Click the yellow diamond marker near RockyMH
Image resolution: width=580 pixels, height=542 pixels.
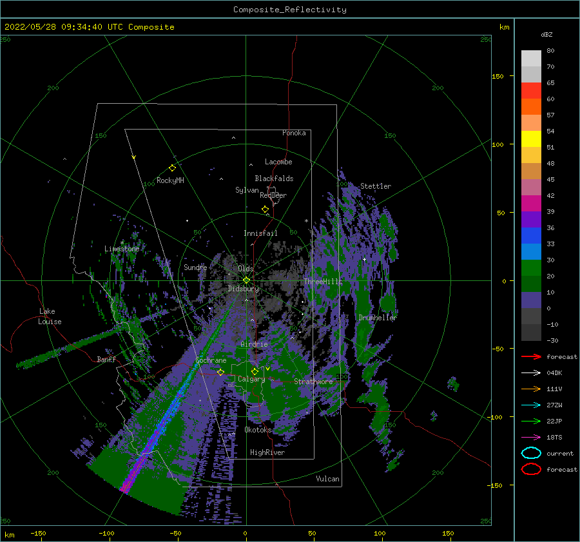172,168
